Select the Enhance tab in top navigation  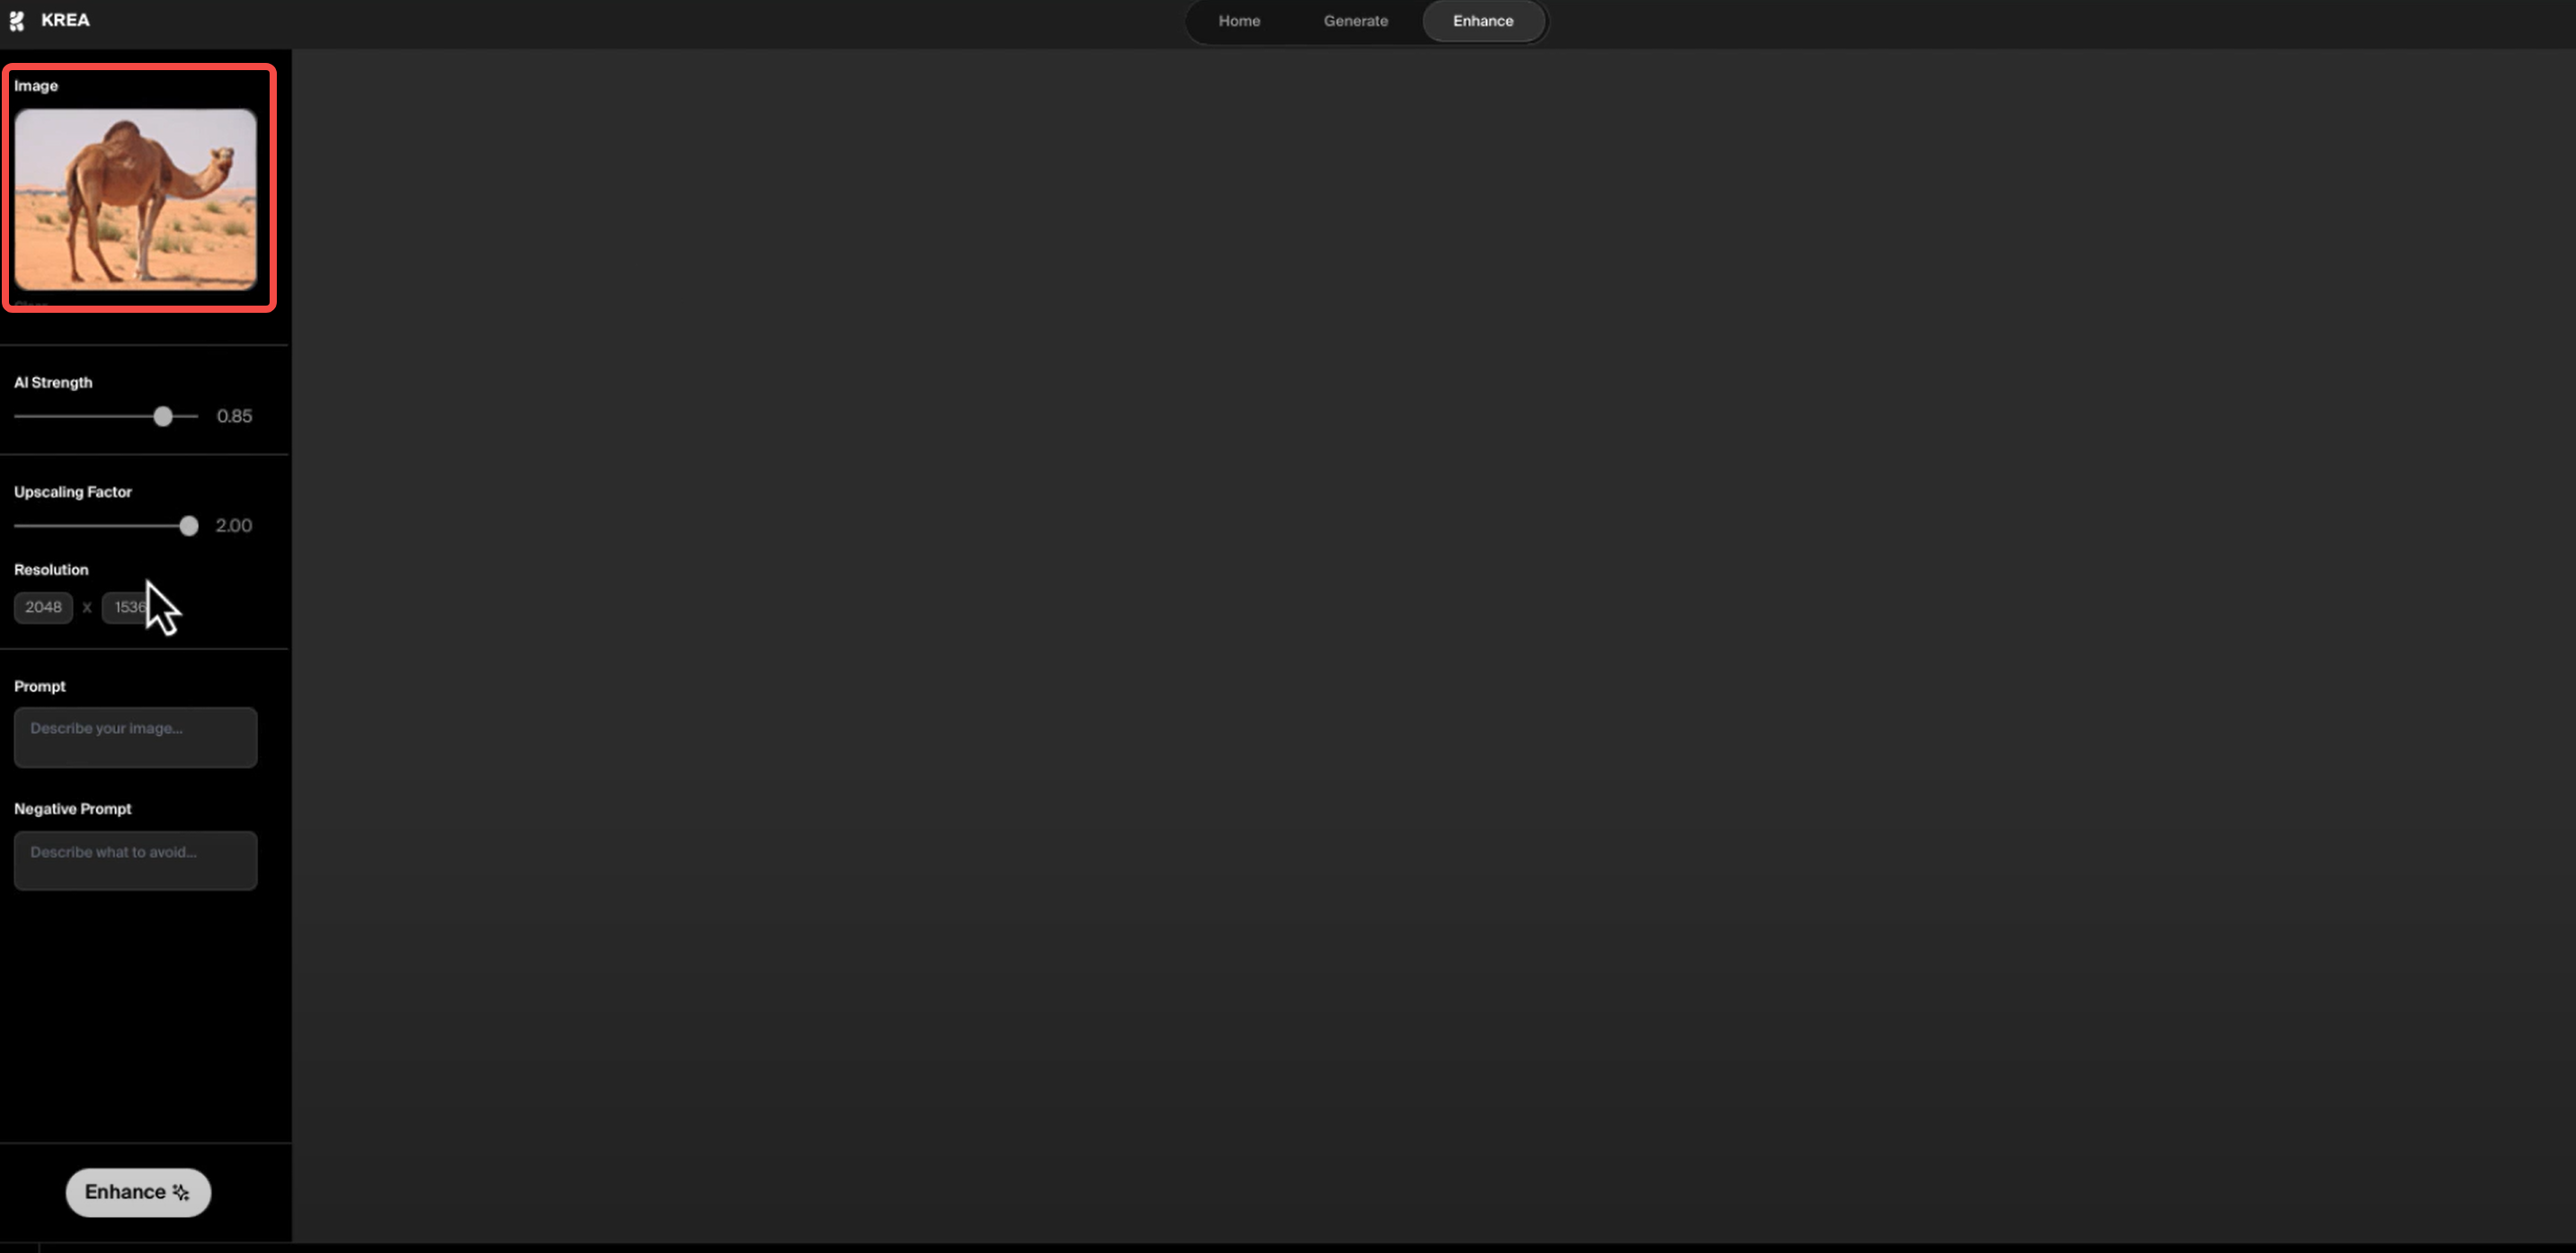1482,21
